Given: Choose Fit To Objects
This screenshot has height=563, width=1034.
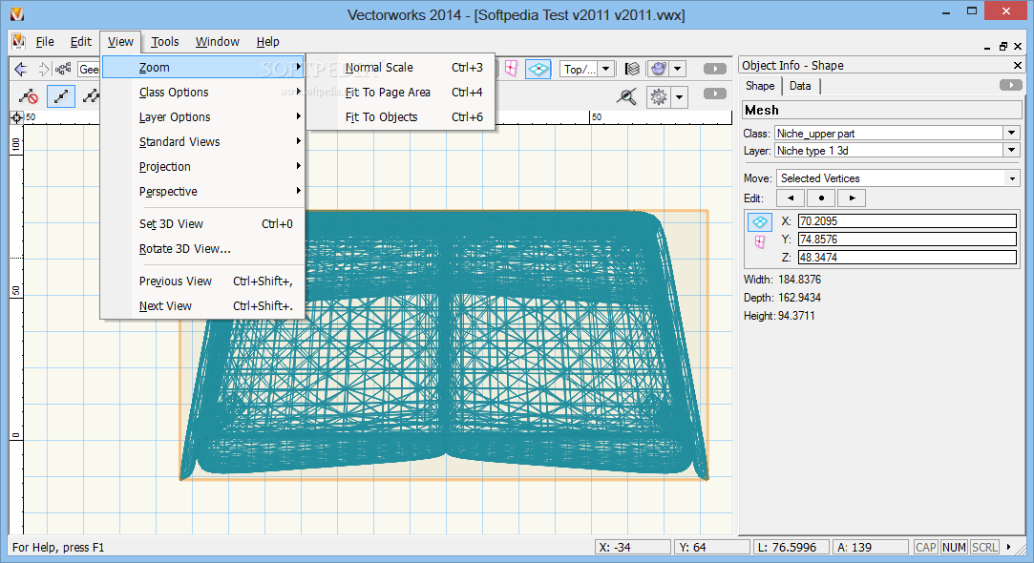Looking at the screenshot, I should point(401,116).
